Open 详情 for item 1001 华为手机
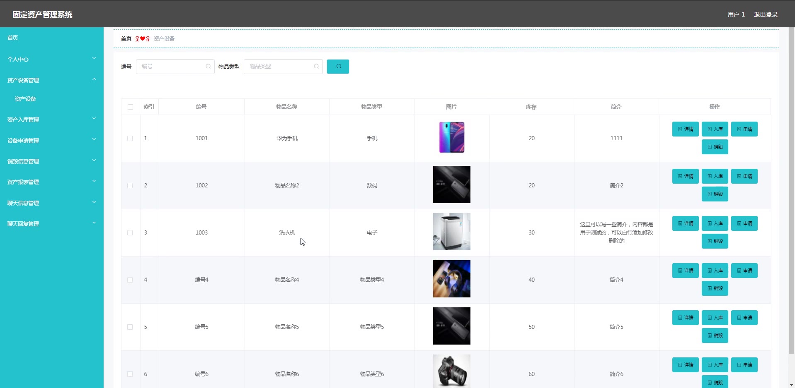 pos(686,129)
